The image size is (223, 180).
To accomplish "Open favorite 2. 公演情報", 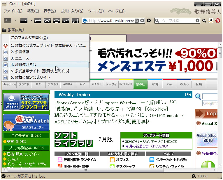I will click(45, 52).
